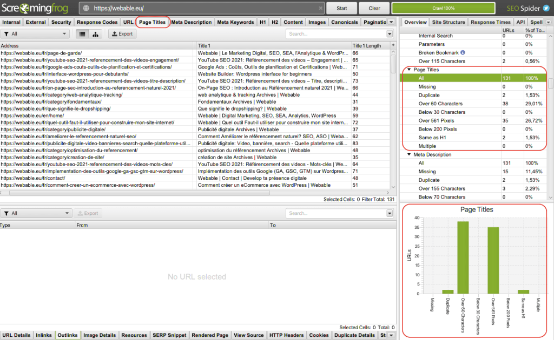Show more bottom tabs dropdown arrow
Viewport: 554px width, 340px height.
[x=391, y=335]
